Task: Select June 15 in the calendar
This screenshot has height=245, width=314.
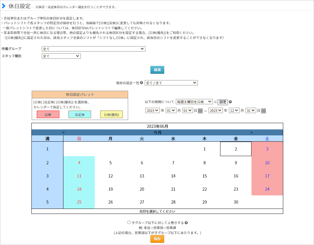Action: [204, 176]
